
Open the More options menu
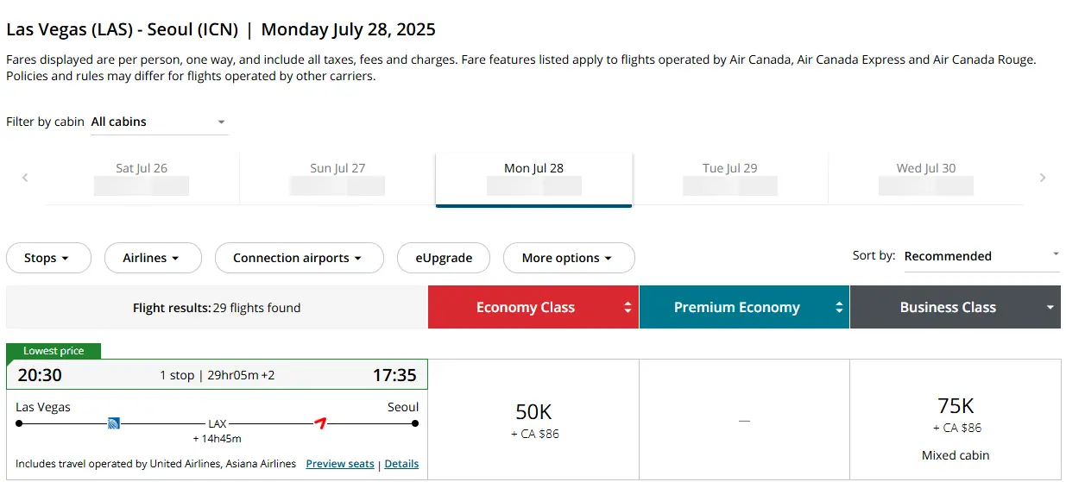(x=569, y=258)
